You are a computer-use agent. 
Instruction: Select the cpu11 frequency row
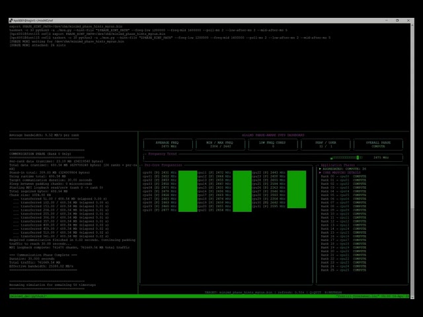pyautogui.click(x=214, y=172)
